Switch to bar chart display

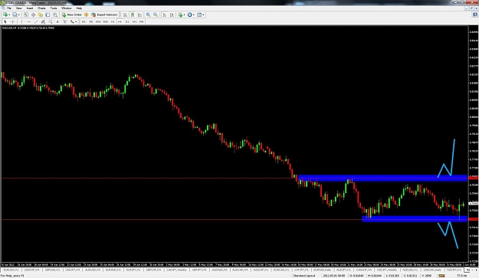(x=125, y=15)
